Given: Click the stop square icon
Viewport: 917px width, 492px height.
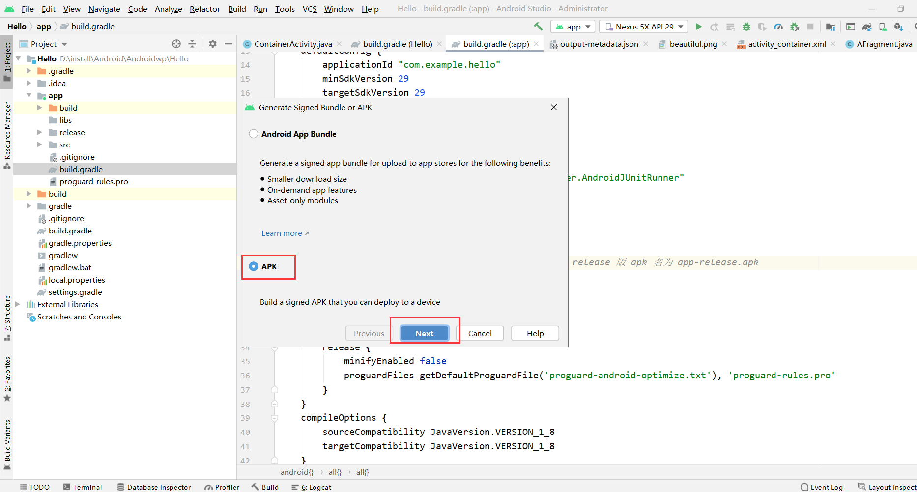Looking at the screenshot, I should coord(810,27).
